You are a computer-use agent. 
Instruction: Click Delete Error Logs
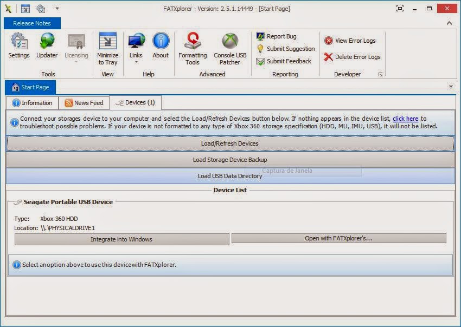(352, 57)
